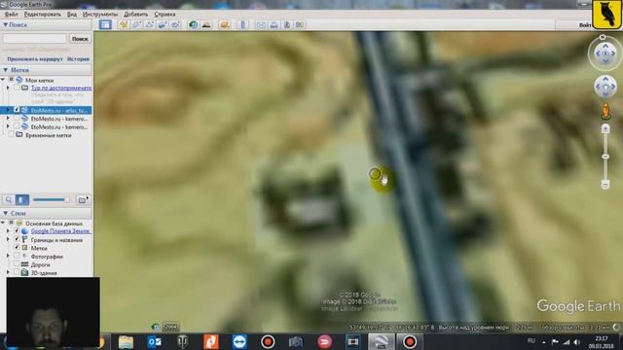Click the look-around compass ring control
Viewport: 623px width, 350px height.
[605, 53]
